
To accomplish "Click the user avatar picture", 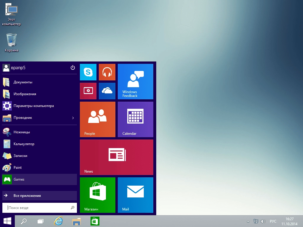I will (6, 68).
